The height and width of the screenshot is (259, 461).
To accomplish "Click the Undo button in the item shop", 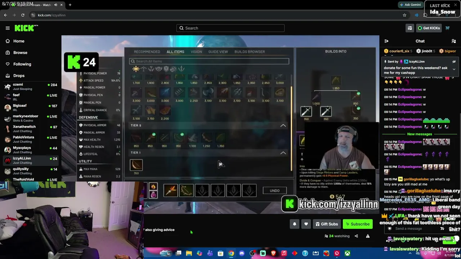I will tap(274, 191).
